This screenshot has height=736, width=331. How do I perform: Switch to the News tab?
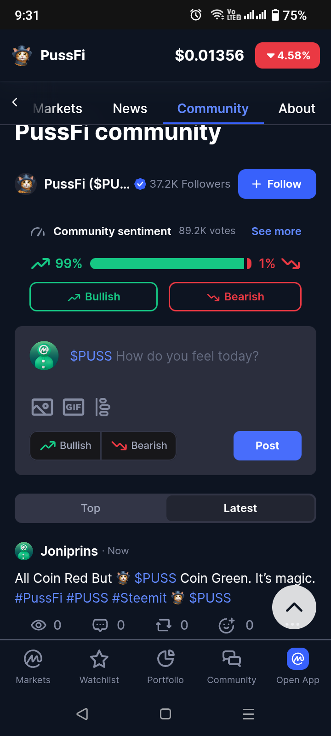(x=130, y=109)
